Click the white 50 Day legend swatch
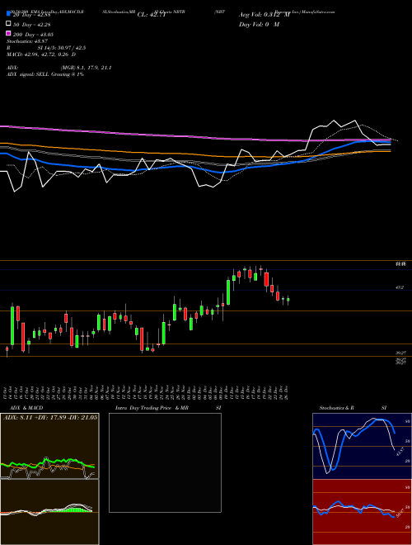 (8, 24)
